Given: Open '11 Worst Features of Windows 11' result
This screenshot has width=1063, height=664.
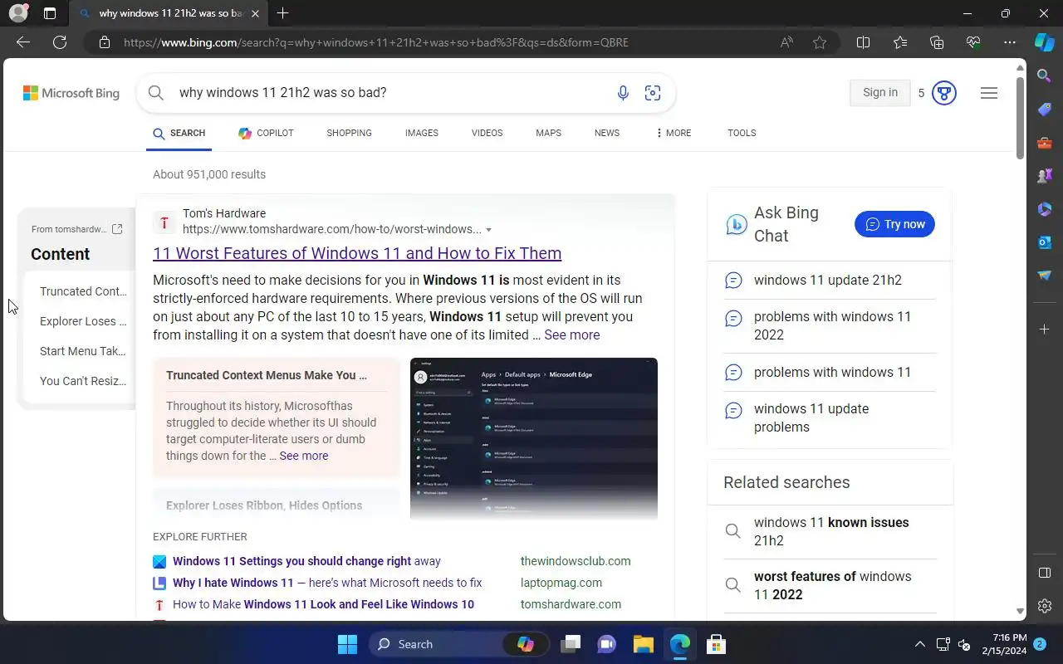Looking at the screenshot, I should 357,253.
